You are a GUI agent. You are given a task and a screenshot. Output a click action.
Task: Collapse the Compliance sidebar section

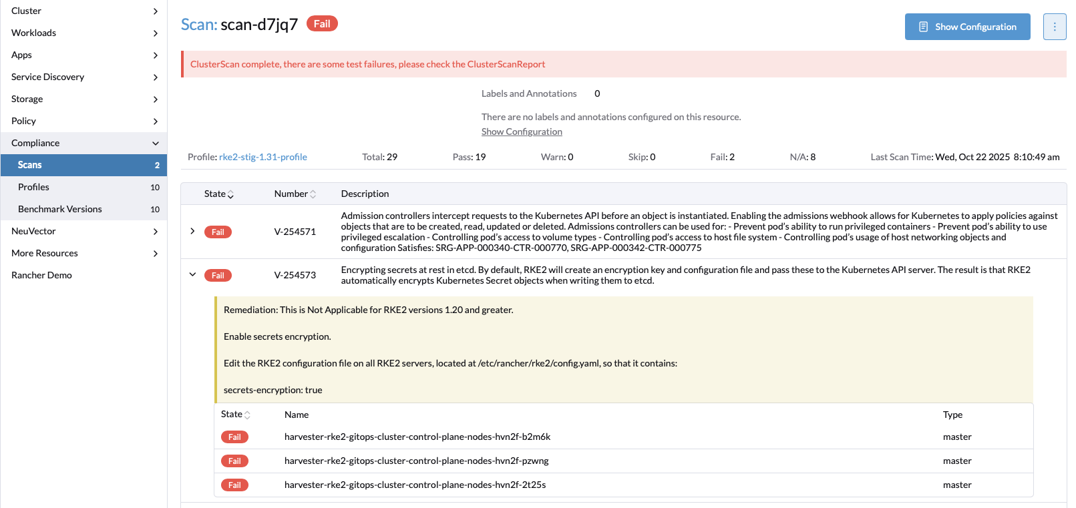tap(155, 143)
